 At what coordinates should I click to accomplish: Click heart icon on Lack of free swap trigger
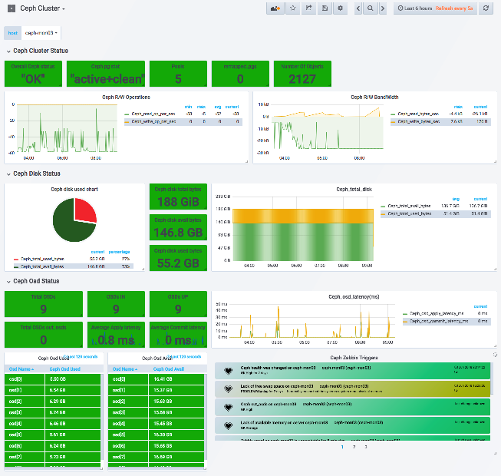(228, 389)
